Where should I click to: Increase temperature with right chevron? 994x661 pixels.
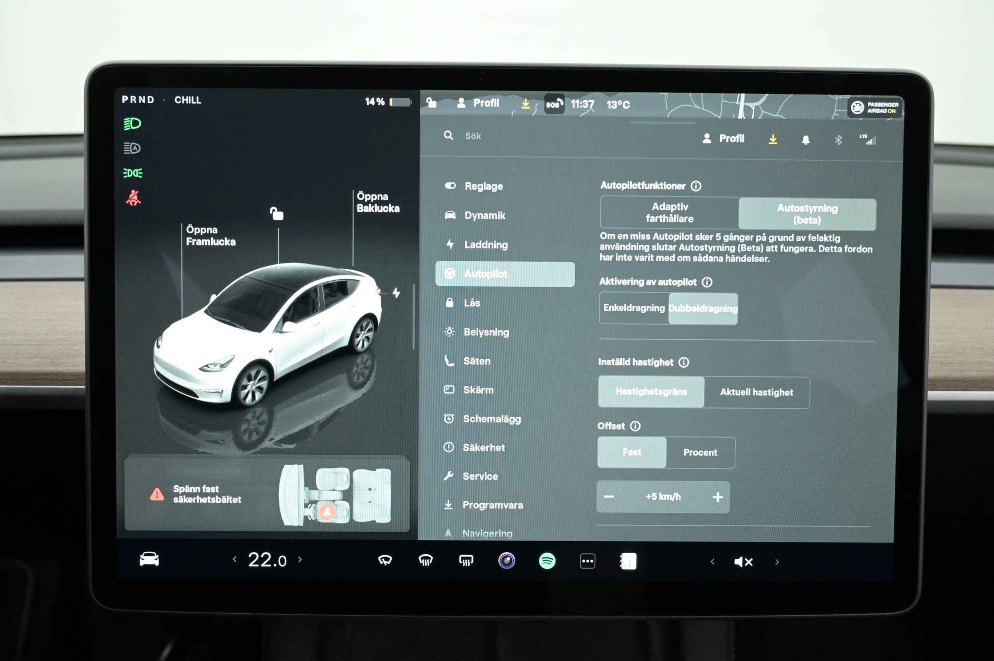300,559
